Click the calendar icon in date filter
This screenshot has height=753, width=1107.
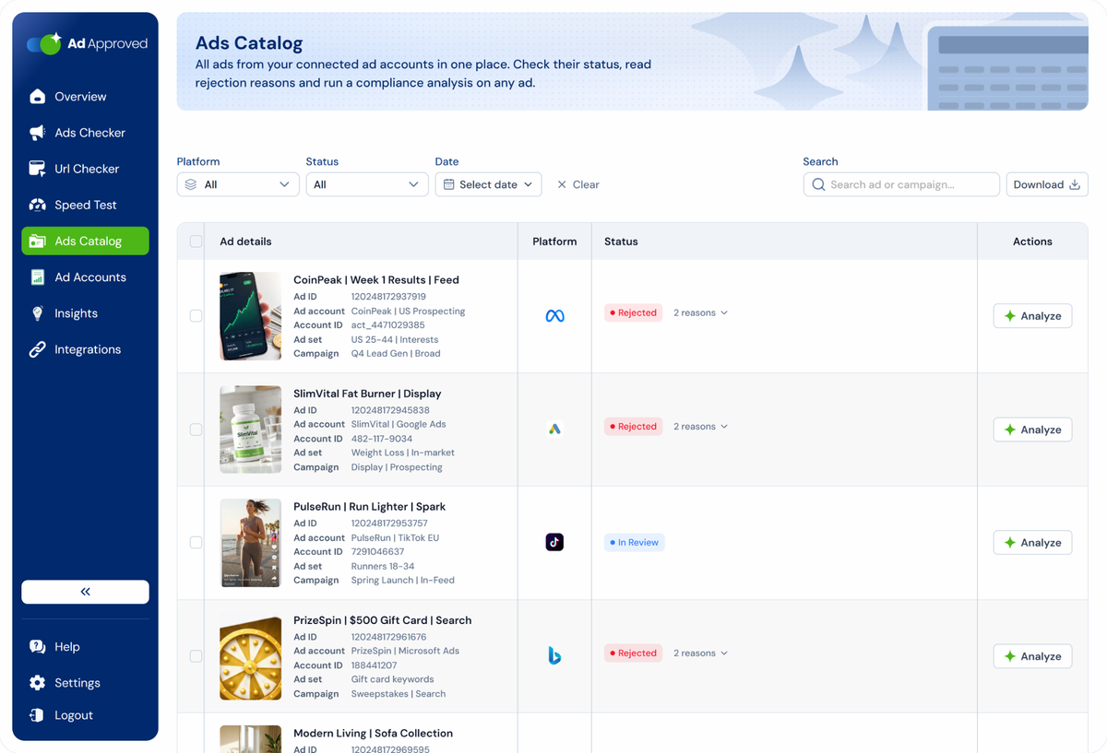(x=449, y=184)
